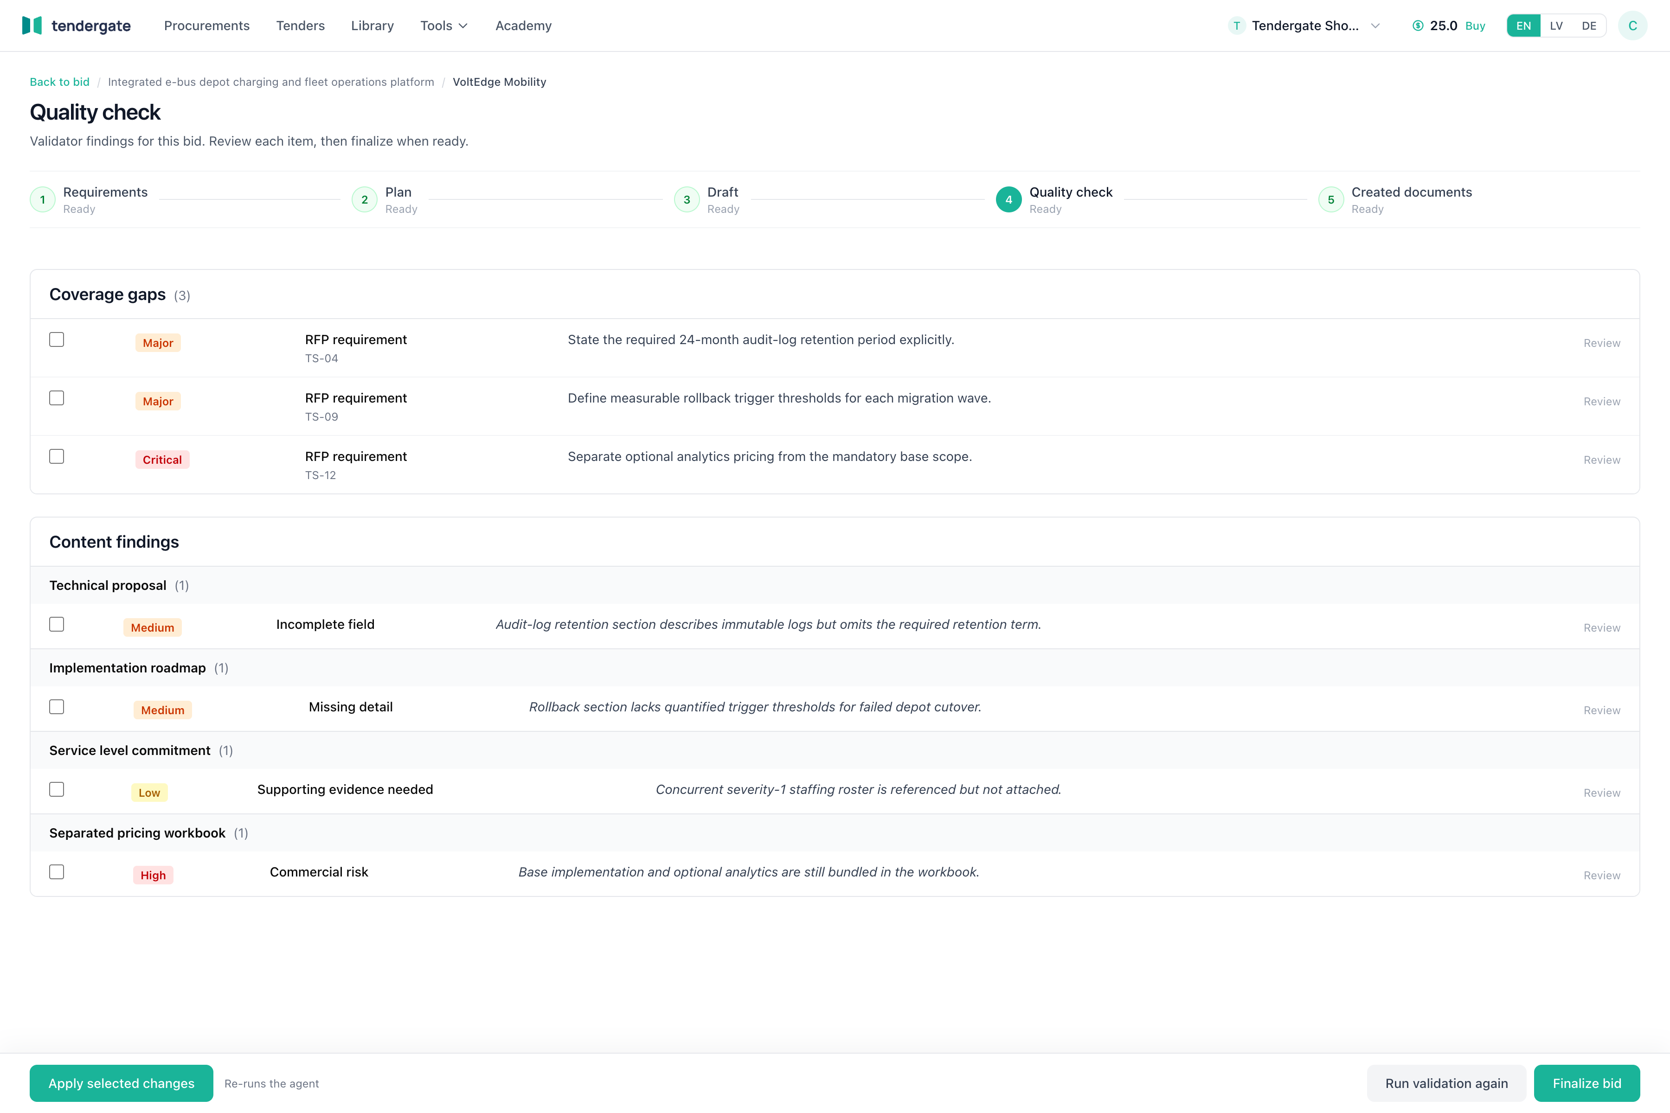Review the TS-04 coverage gap
The width and height of the screenshot is (1670, 1113).
(1602, 343)
